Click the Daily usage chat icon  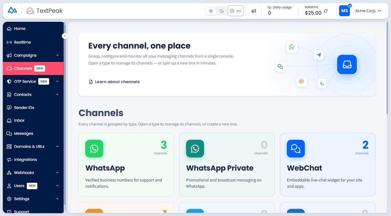coord(269,7)
